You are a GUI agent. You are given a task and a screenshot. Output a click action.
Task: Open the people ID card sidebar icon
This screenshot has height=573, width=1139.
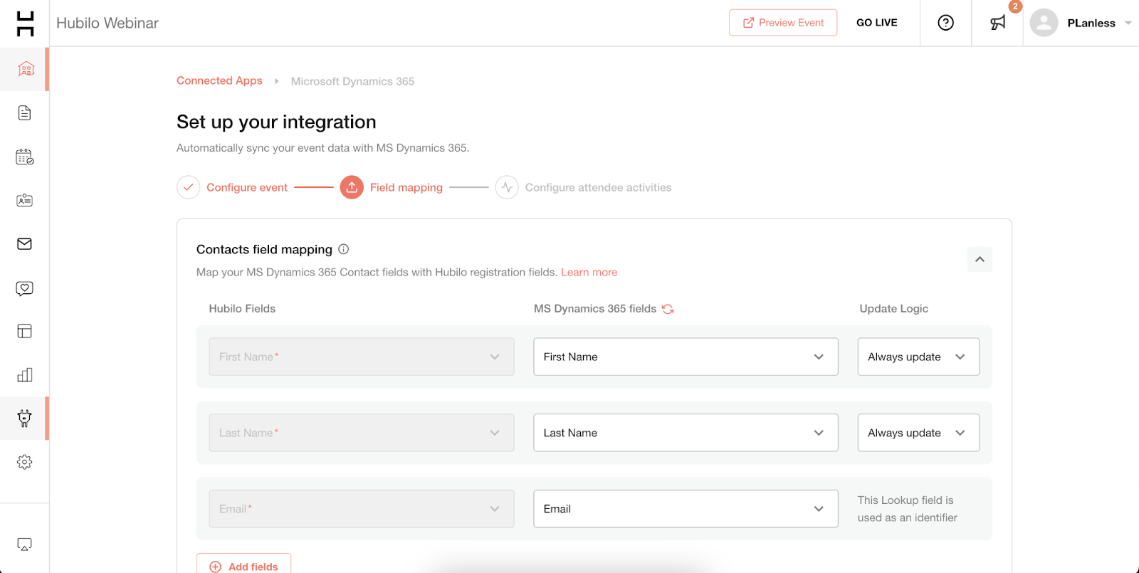pos(25,201)
